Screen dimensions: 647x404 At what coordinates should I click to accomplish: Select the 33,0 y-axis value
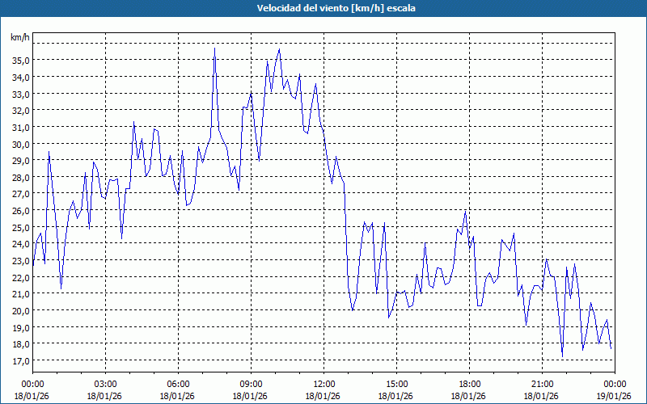20,94
